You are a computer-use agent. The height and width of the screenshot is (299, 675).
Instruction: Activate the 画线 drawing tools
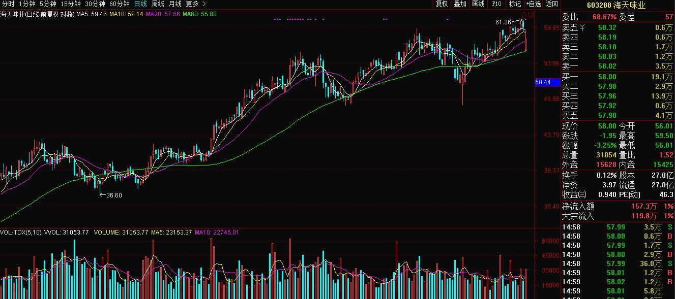478,4
